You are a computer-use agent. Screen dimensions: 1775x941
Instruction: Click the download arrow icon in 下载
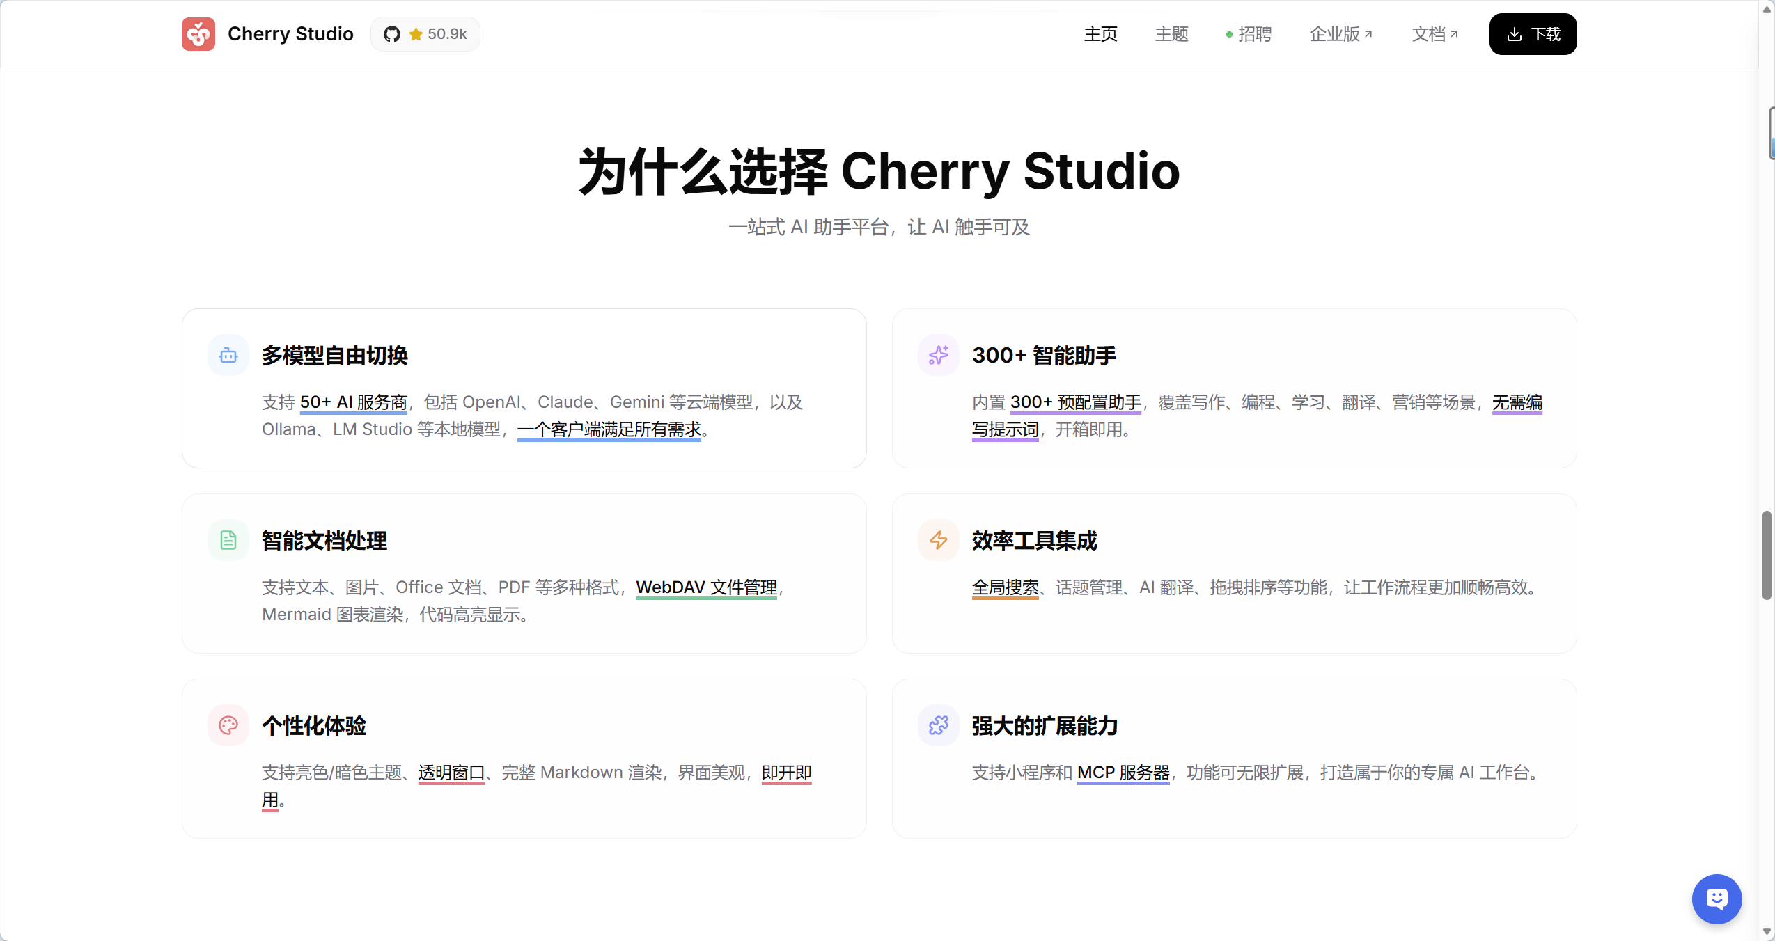[x=1514, y=34]
